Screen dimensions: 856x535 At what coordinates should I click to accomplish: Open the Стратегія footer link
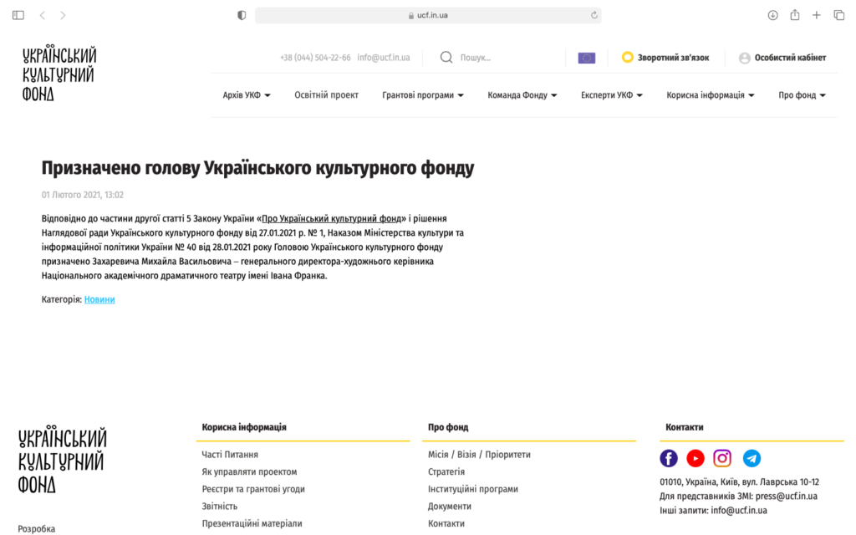446,471
